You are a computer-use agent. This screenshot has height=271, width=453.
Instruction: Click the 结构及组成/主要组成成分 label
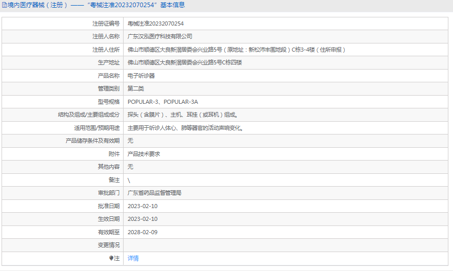(89, 115)
